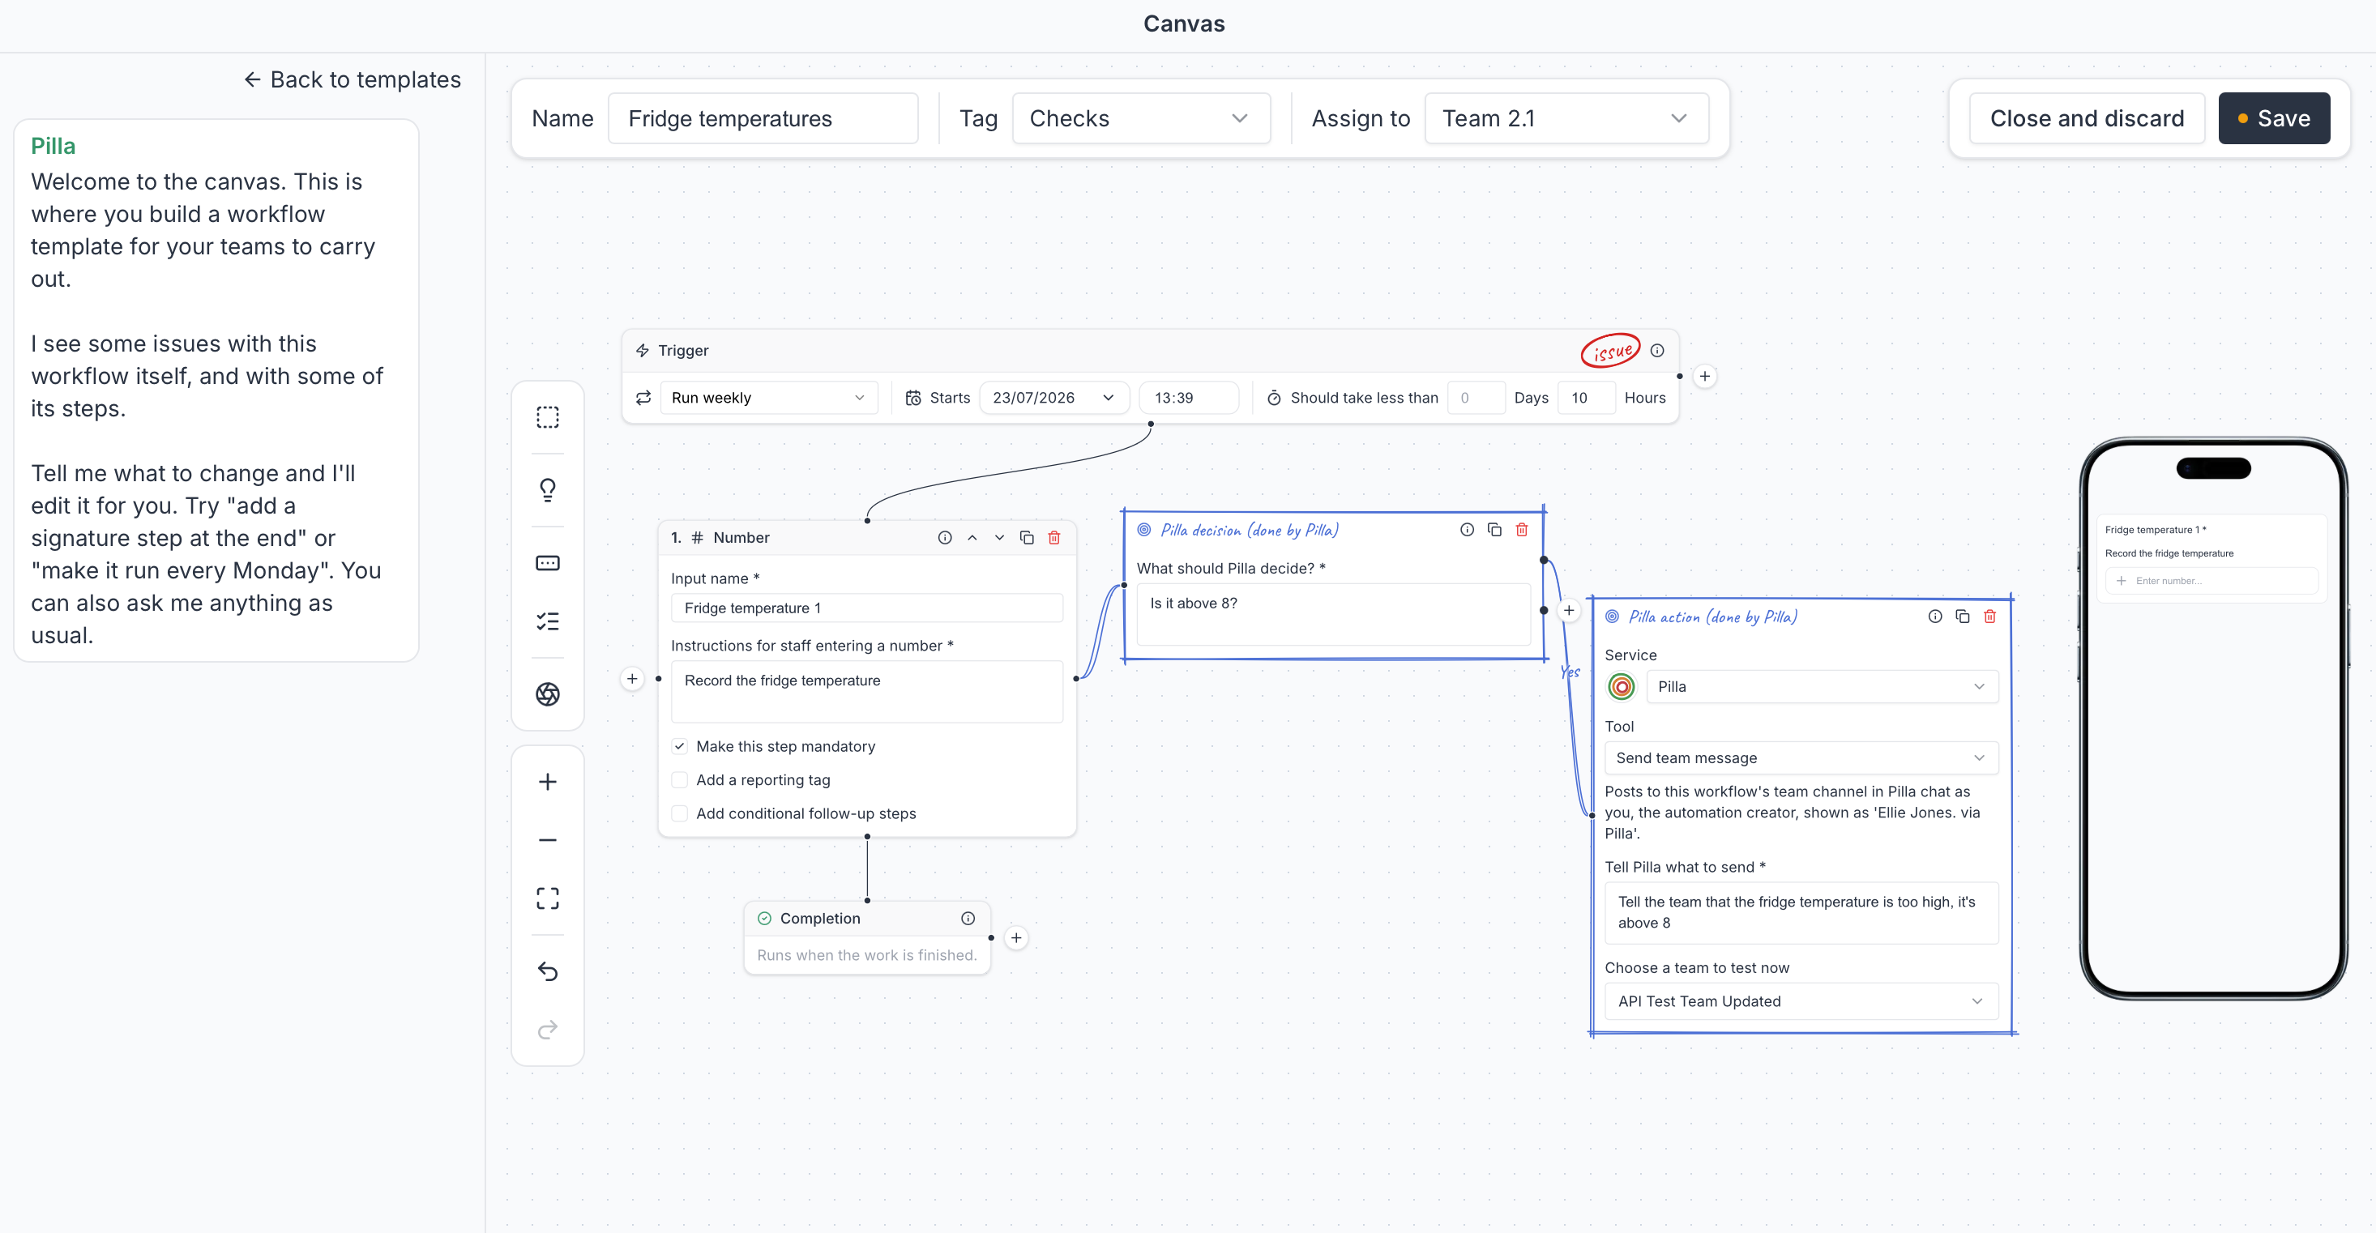2376x1233 pixels.
Task: Duplicate the Pilla action node
Action: point(1963,616)
